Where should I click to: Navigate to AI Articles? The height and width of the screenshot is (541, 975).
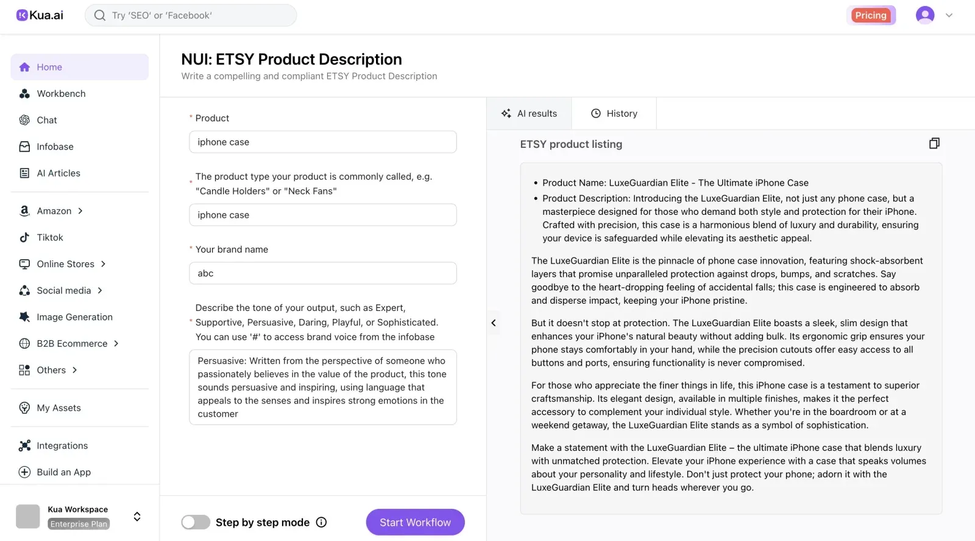click(x=58, y=173)
